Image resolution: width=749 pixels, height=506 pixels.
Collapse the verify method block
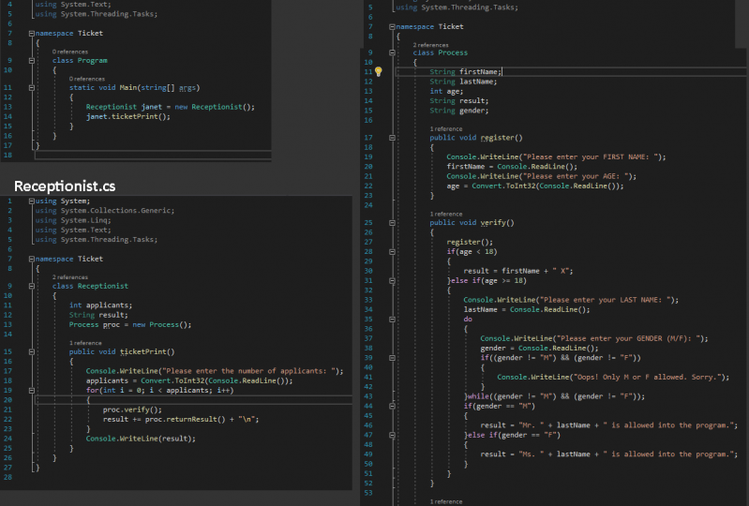[392, 223]
